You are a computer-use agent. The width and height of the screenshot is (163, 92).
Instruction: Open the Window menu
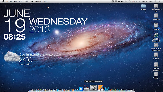[x=38, y=1]
